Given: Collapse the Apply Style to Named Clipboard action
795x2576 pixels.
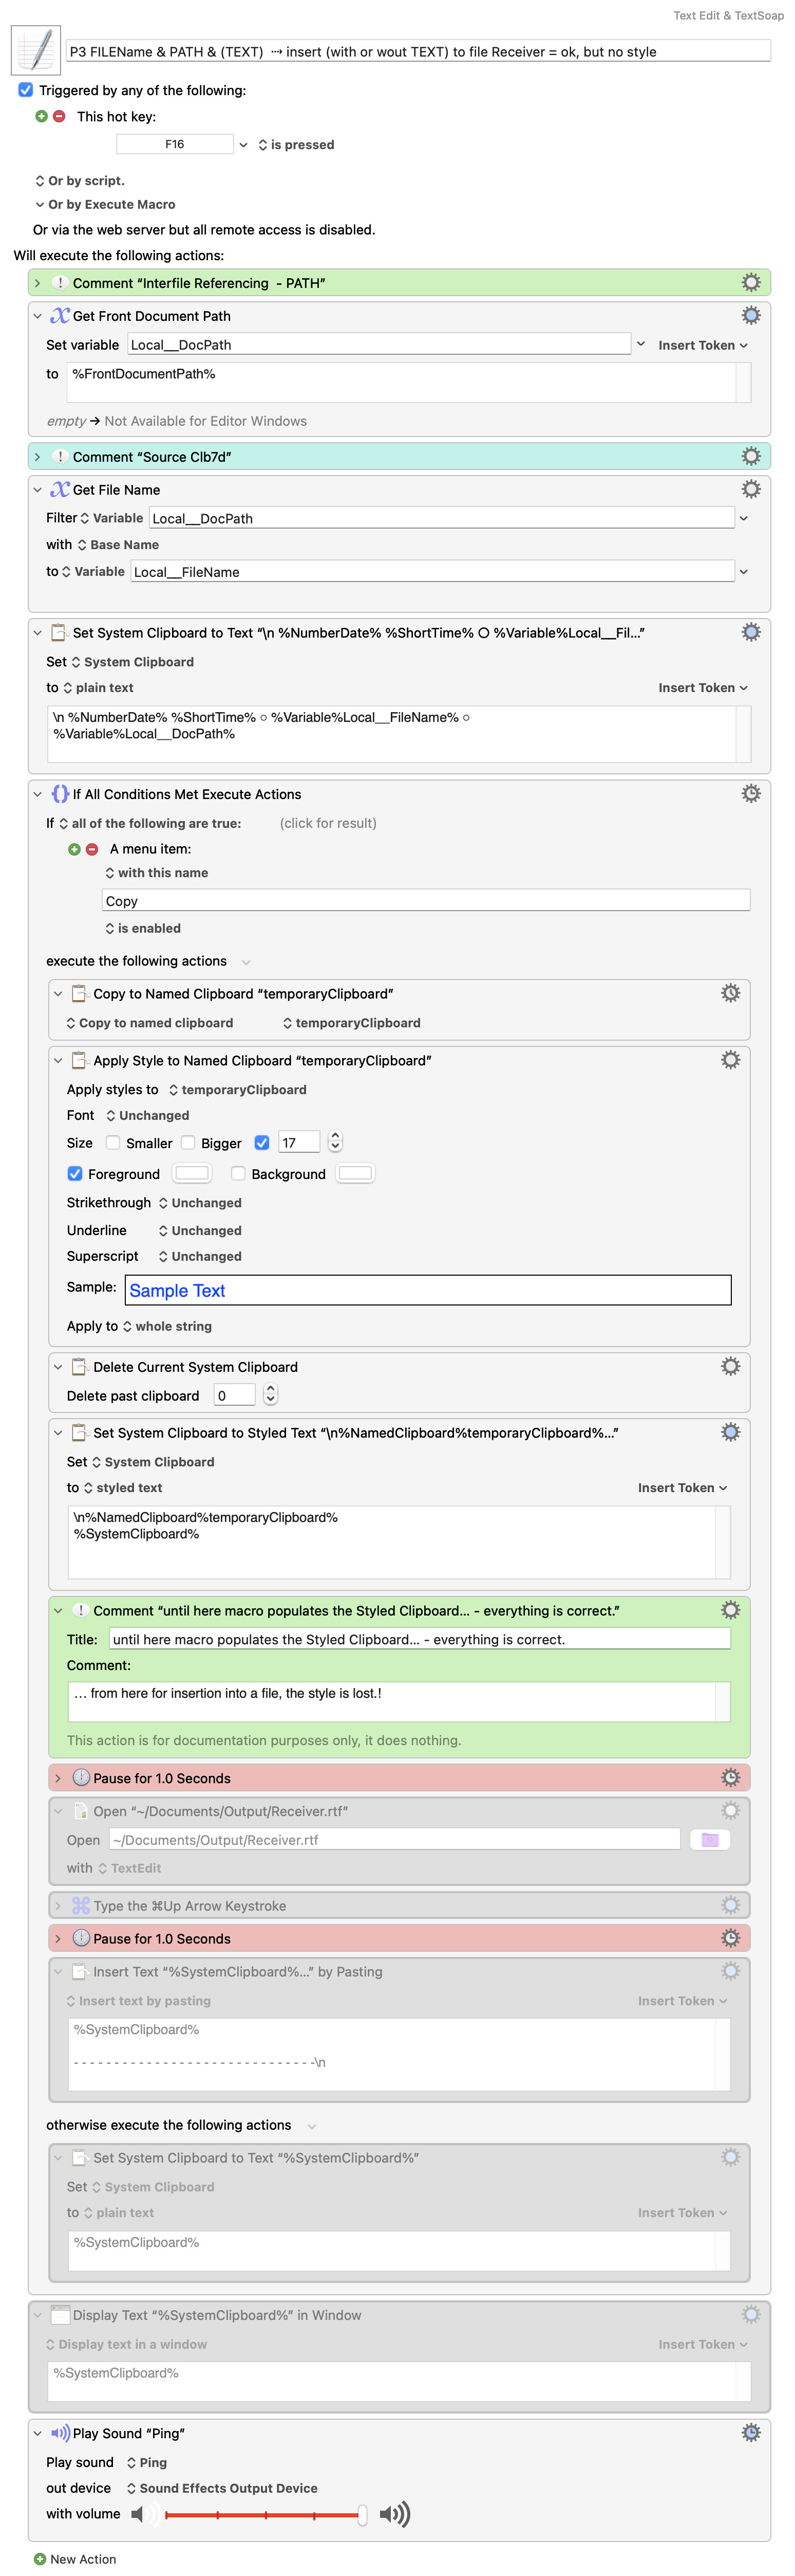Looking at the screenshot, I should click(58, 1061).
